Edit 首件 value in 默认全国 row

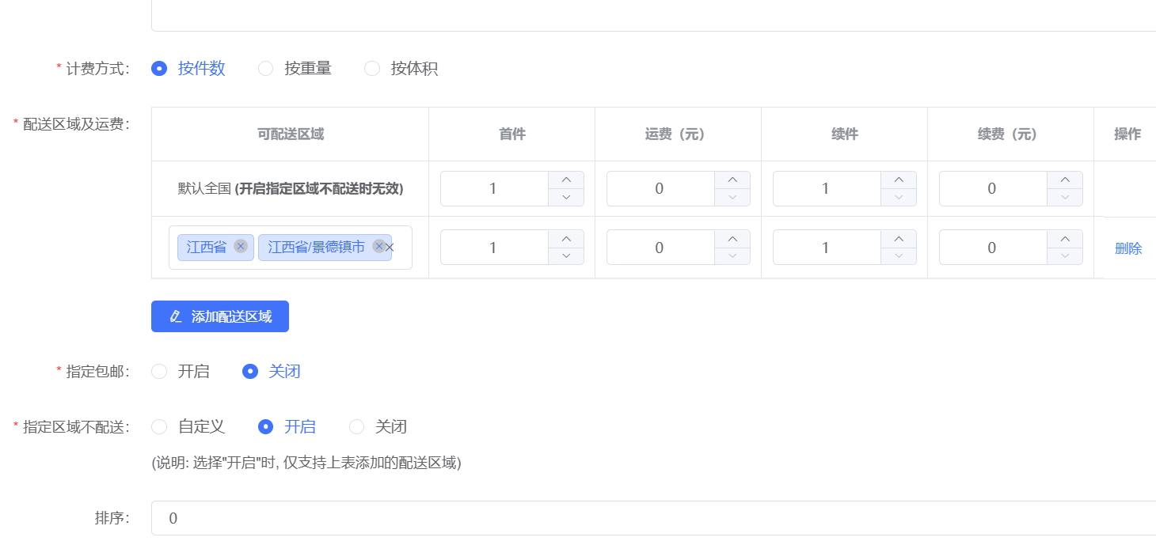point(493,188)
